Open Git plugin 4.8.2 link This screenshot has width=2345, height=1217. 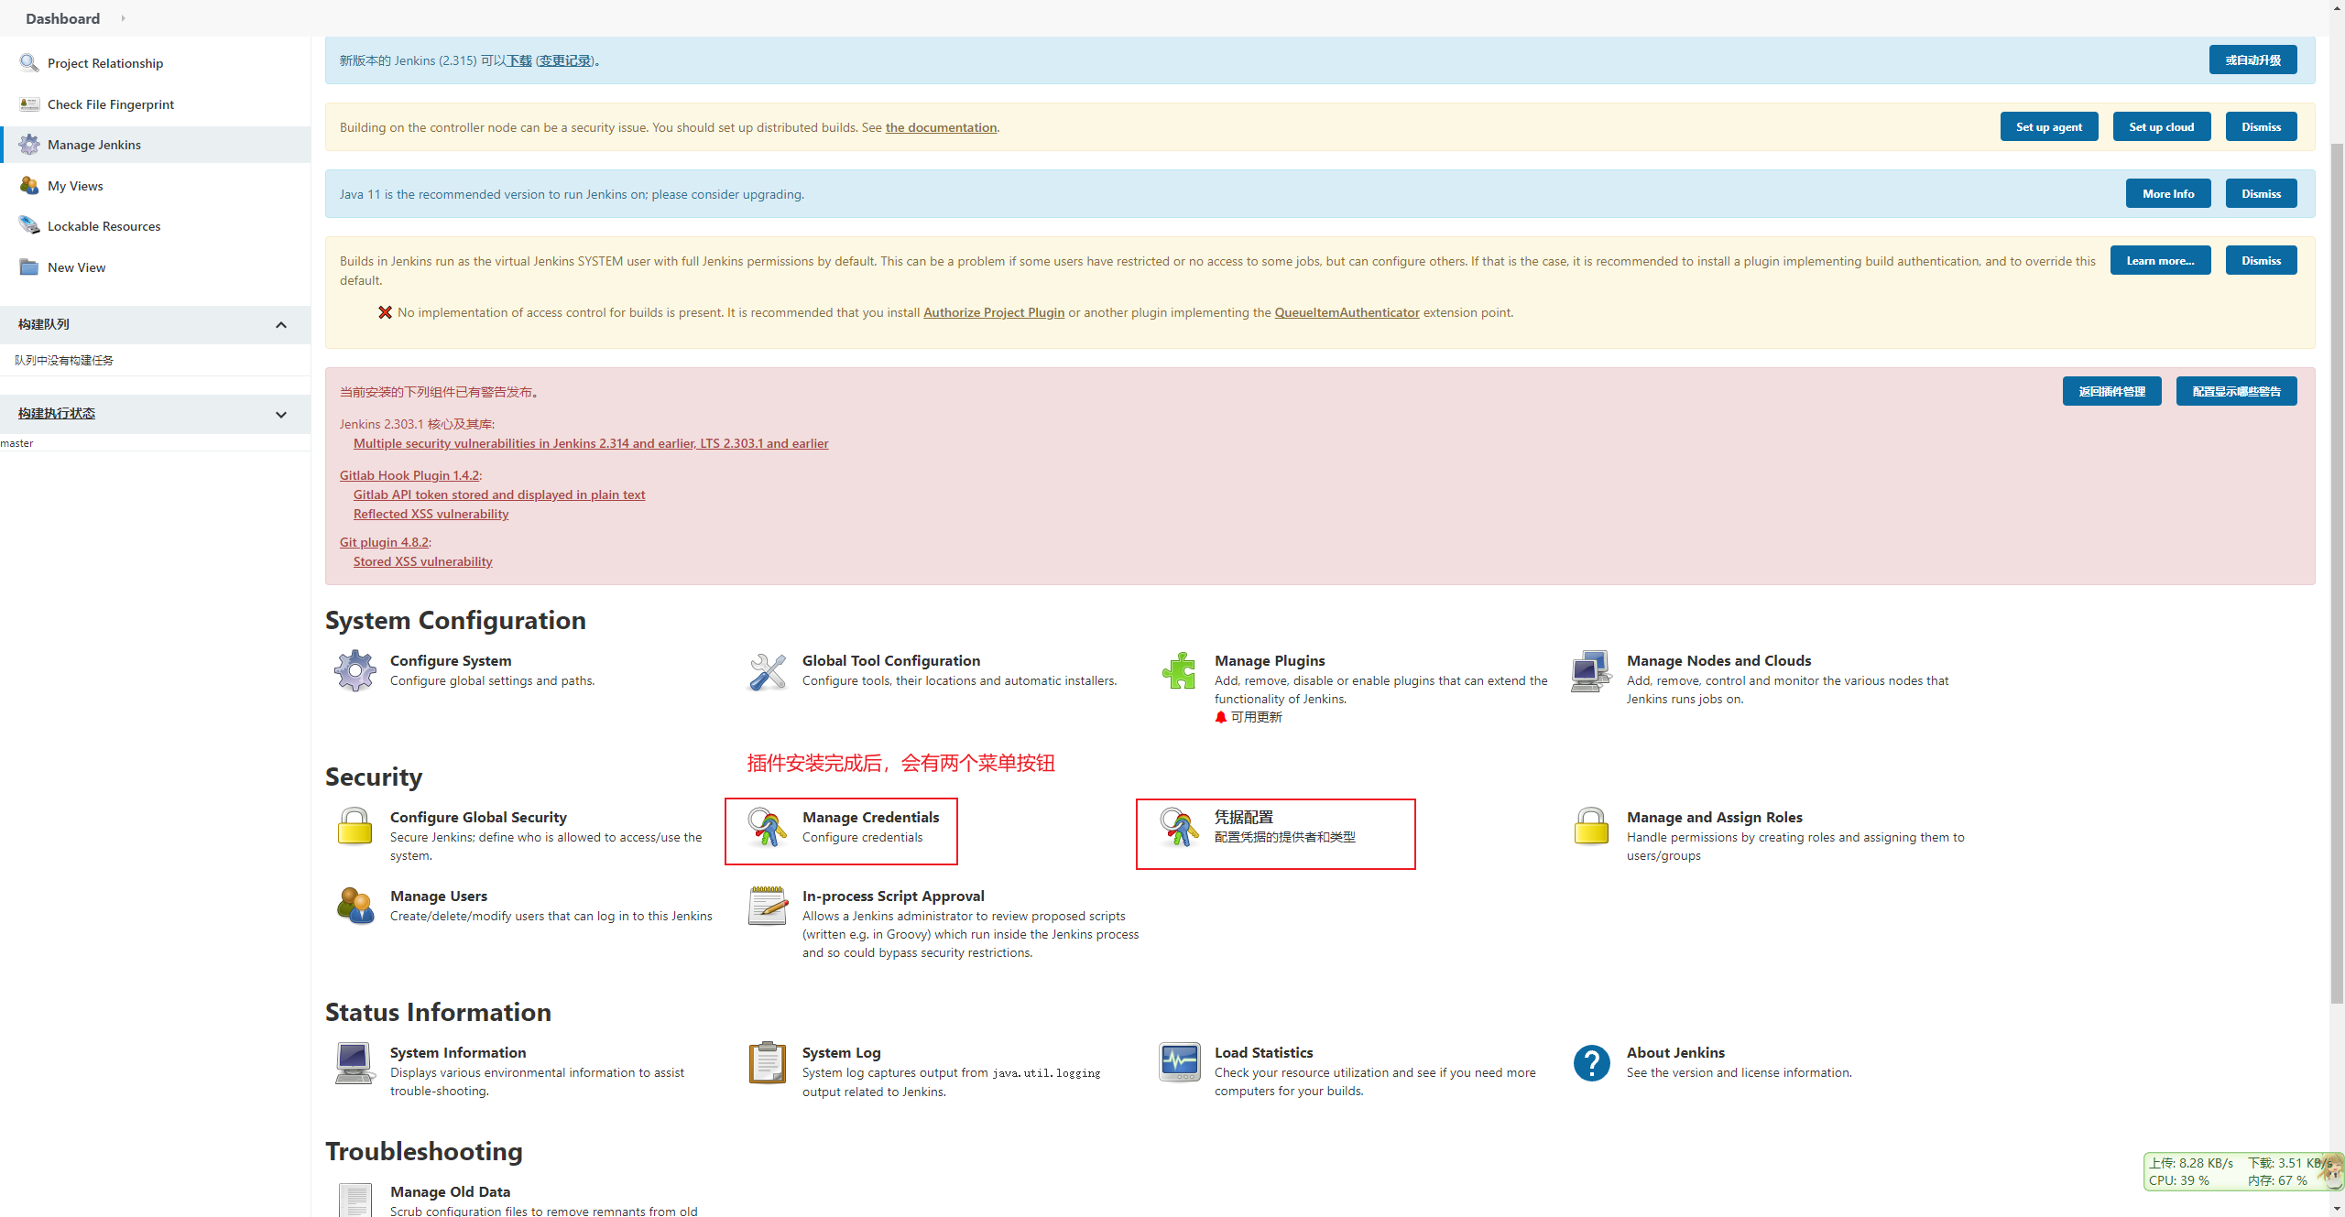click(384, 542)
